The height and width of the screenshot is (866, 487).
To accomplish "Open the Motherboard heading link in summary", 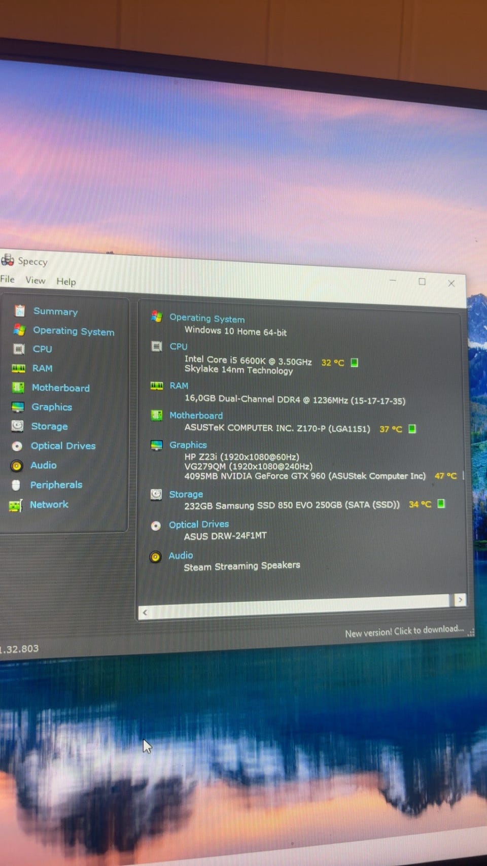I will point(196,415).
